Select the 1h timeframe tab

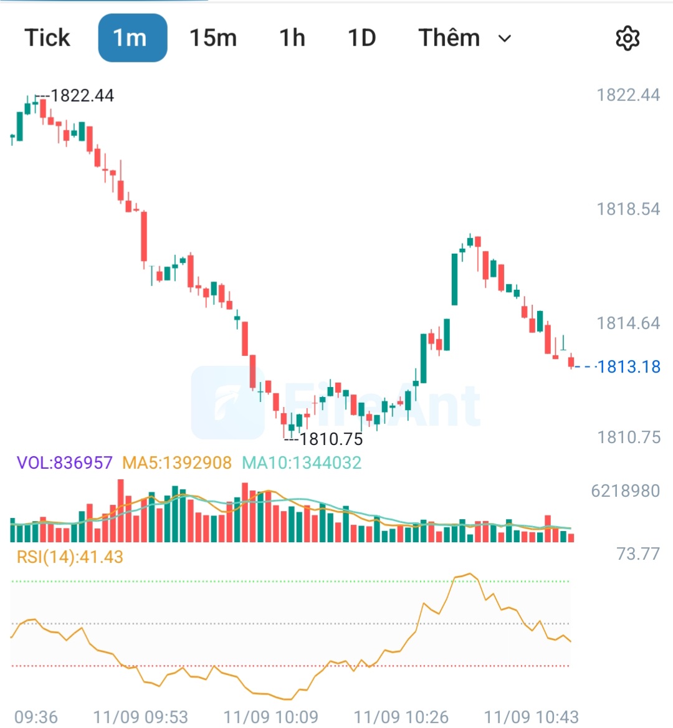pos(292,37)
